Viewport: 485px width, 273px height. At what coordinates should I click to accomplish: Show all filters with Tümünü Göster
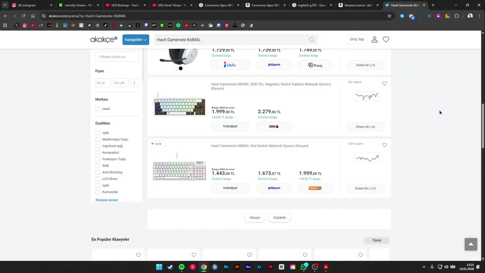pos(107,200)
